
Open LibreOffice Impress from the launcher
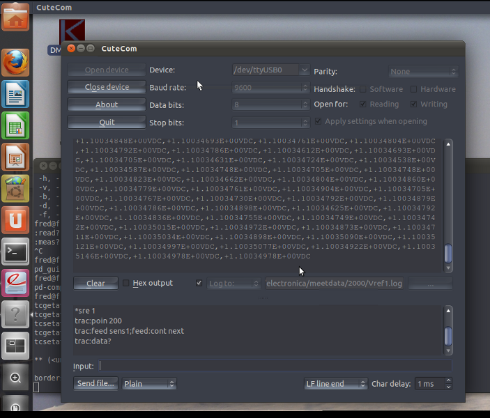pyautogui.click(x=15, y=157)
